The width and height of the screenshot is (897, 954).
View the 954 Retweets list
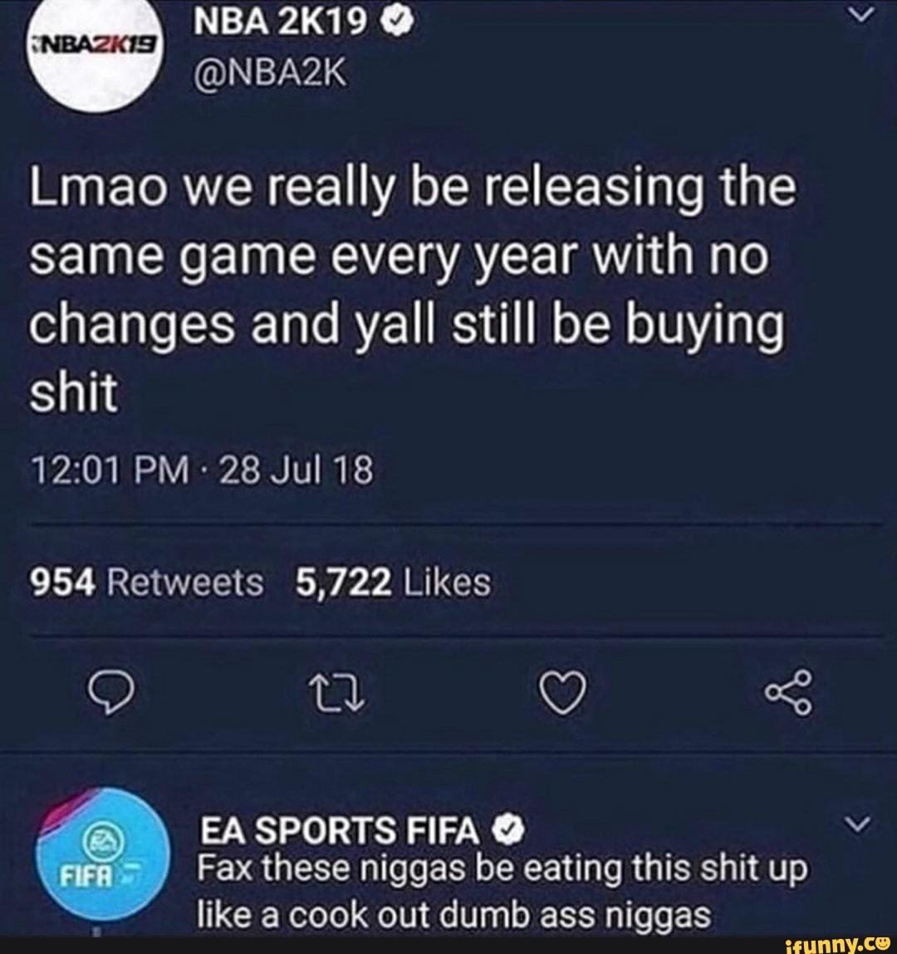tap(147, 583)
